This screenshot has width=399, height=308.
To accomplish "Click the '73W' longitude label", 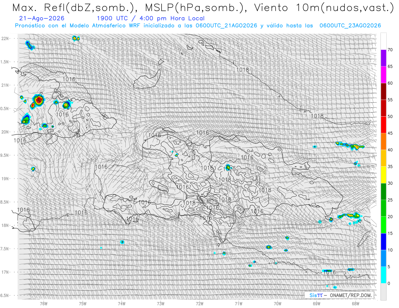I will (161, 304).
